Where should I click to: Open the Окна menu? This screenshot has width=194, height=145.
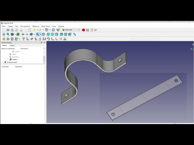54,26
